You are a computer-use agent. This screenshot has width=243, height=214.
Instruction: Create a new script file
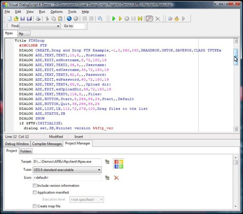coord(10,19)
